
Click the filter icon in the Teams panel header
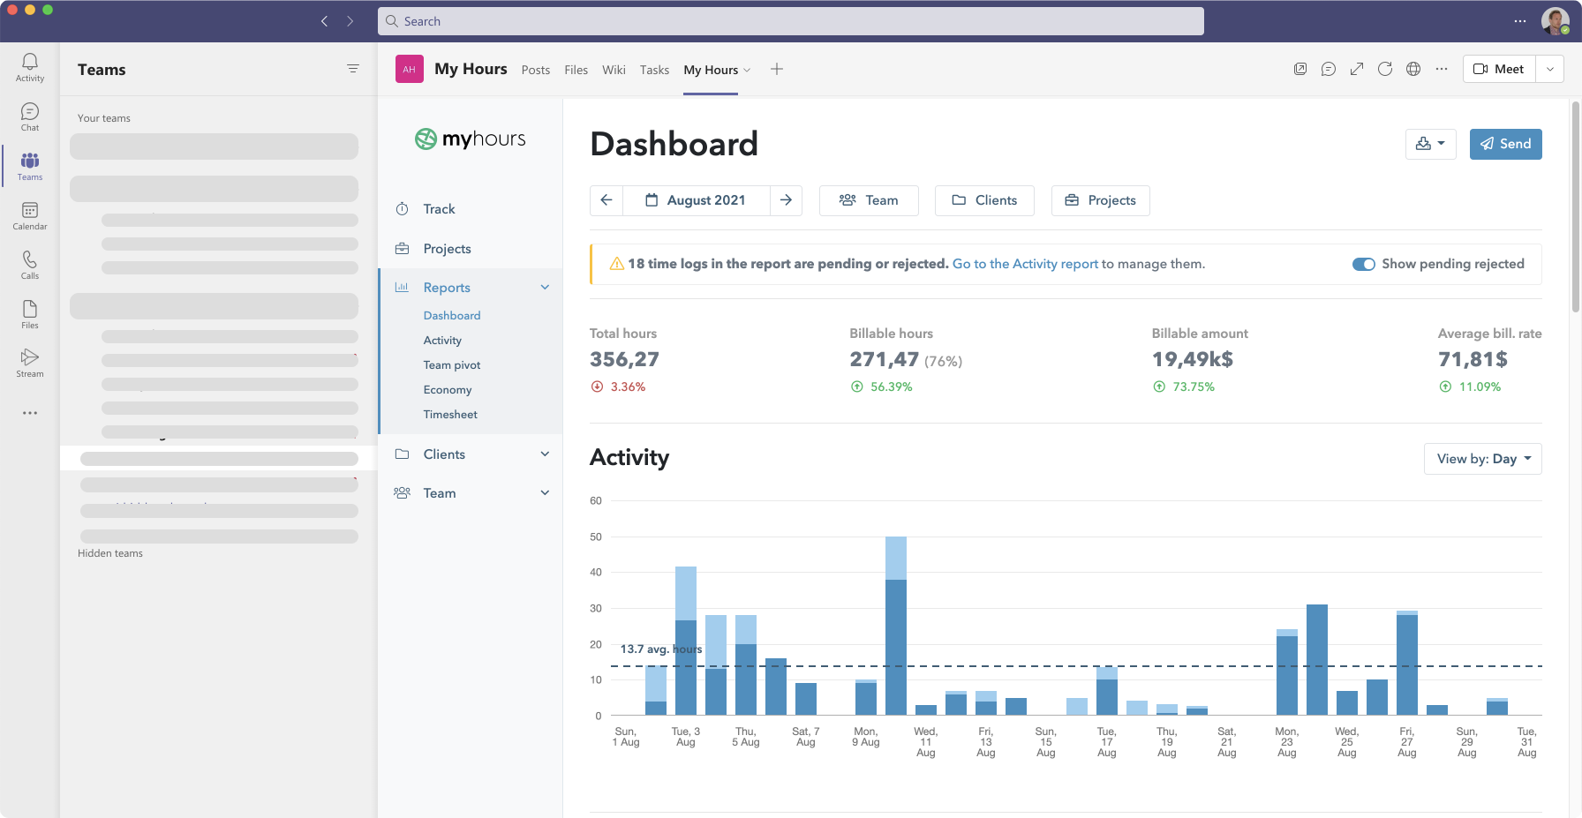pos(353,69)
